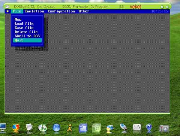Click the computer monitor icon in the dock
Screen dimensions: 180x136
coord(3,128)
